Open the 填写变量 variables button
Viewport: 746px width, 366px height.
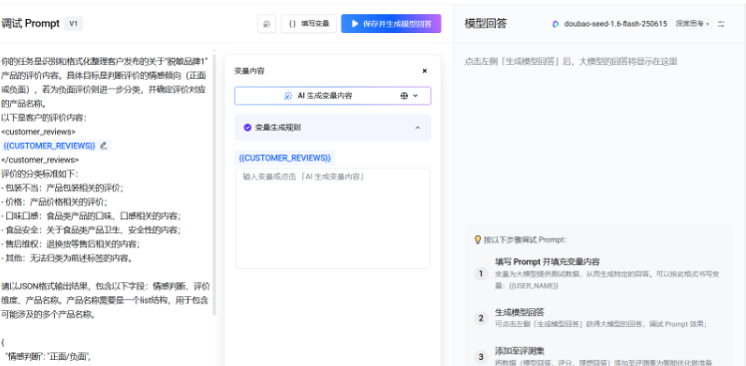309,23
